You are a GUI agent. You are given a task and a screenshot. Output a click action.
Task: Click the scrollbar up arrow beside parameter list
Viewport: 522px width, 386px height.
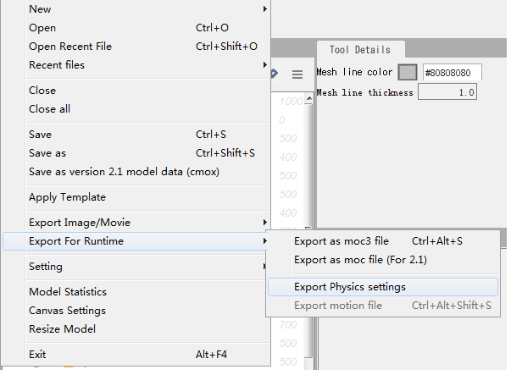pos(309,98)
